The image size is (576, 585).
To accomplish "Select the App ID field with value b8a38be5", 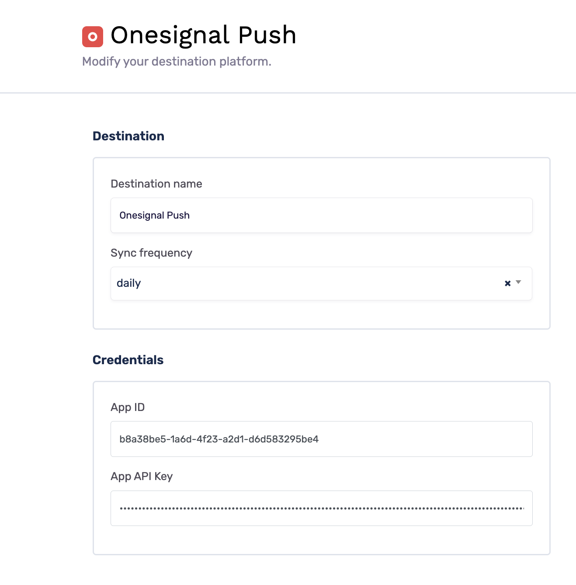I will tap(322, 439).
